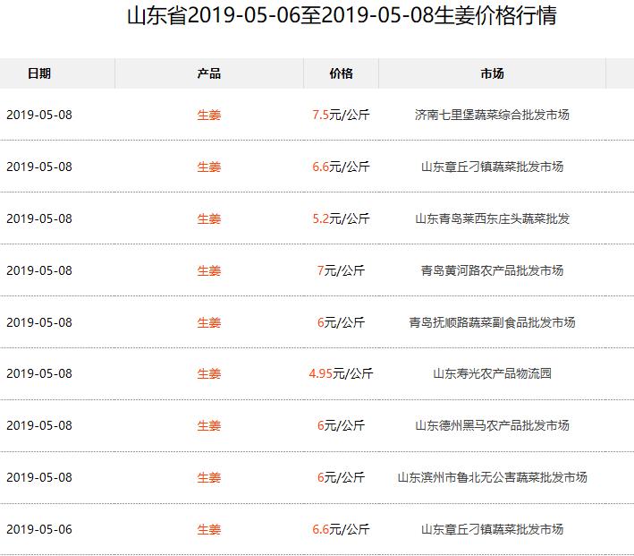Click the 价格 column header
Image resolution: width=634 pixels, height=556 pixels.
pyautogui.click(x=341, y=73)
